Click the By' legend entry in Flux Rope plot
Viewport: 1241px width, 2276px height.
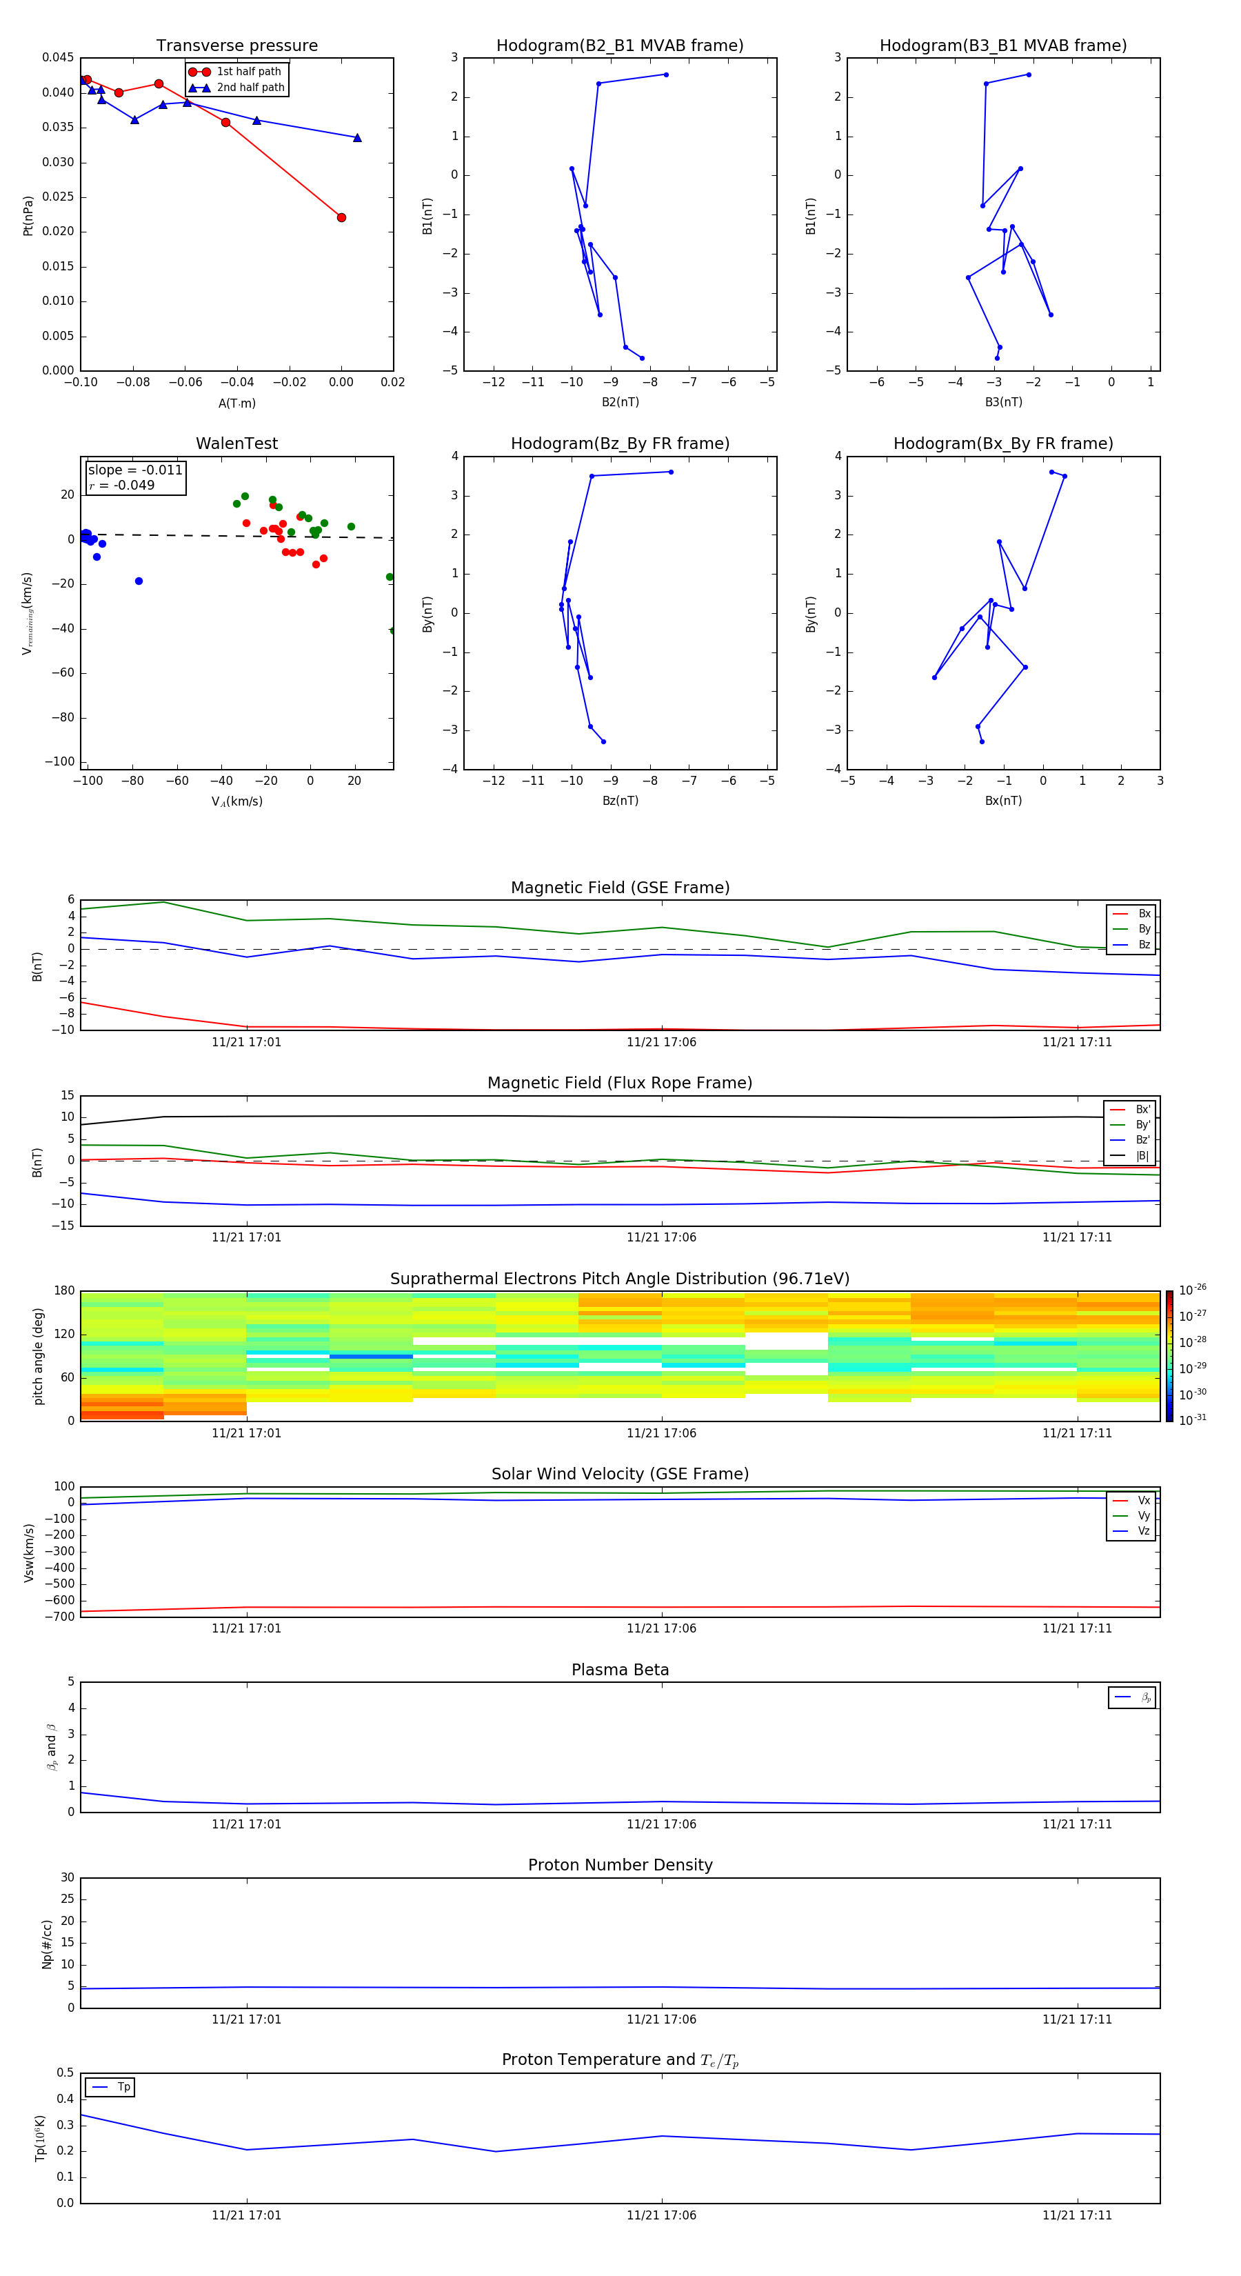pyautogui.click(x=1130, y=1125)
